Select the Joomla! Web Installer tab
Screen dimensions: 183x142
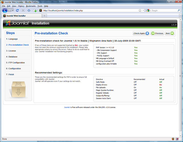pyautogui.click(x=22, y=16)
